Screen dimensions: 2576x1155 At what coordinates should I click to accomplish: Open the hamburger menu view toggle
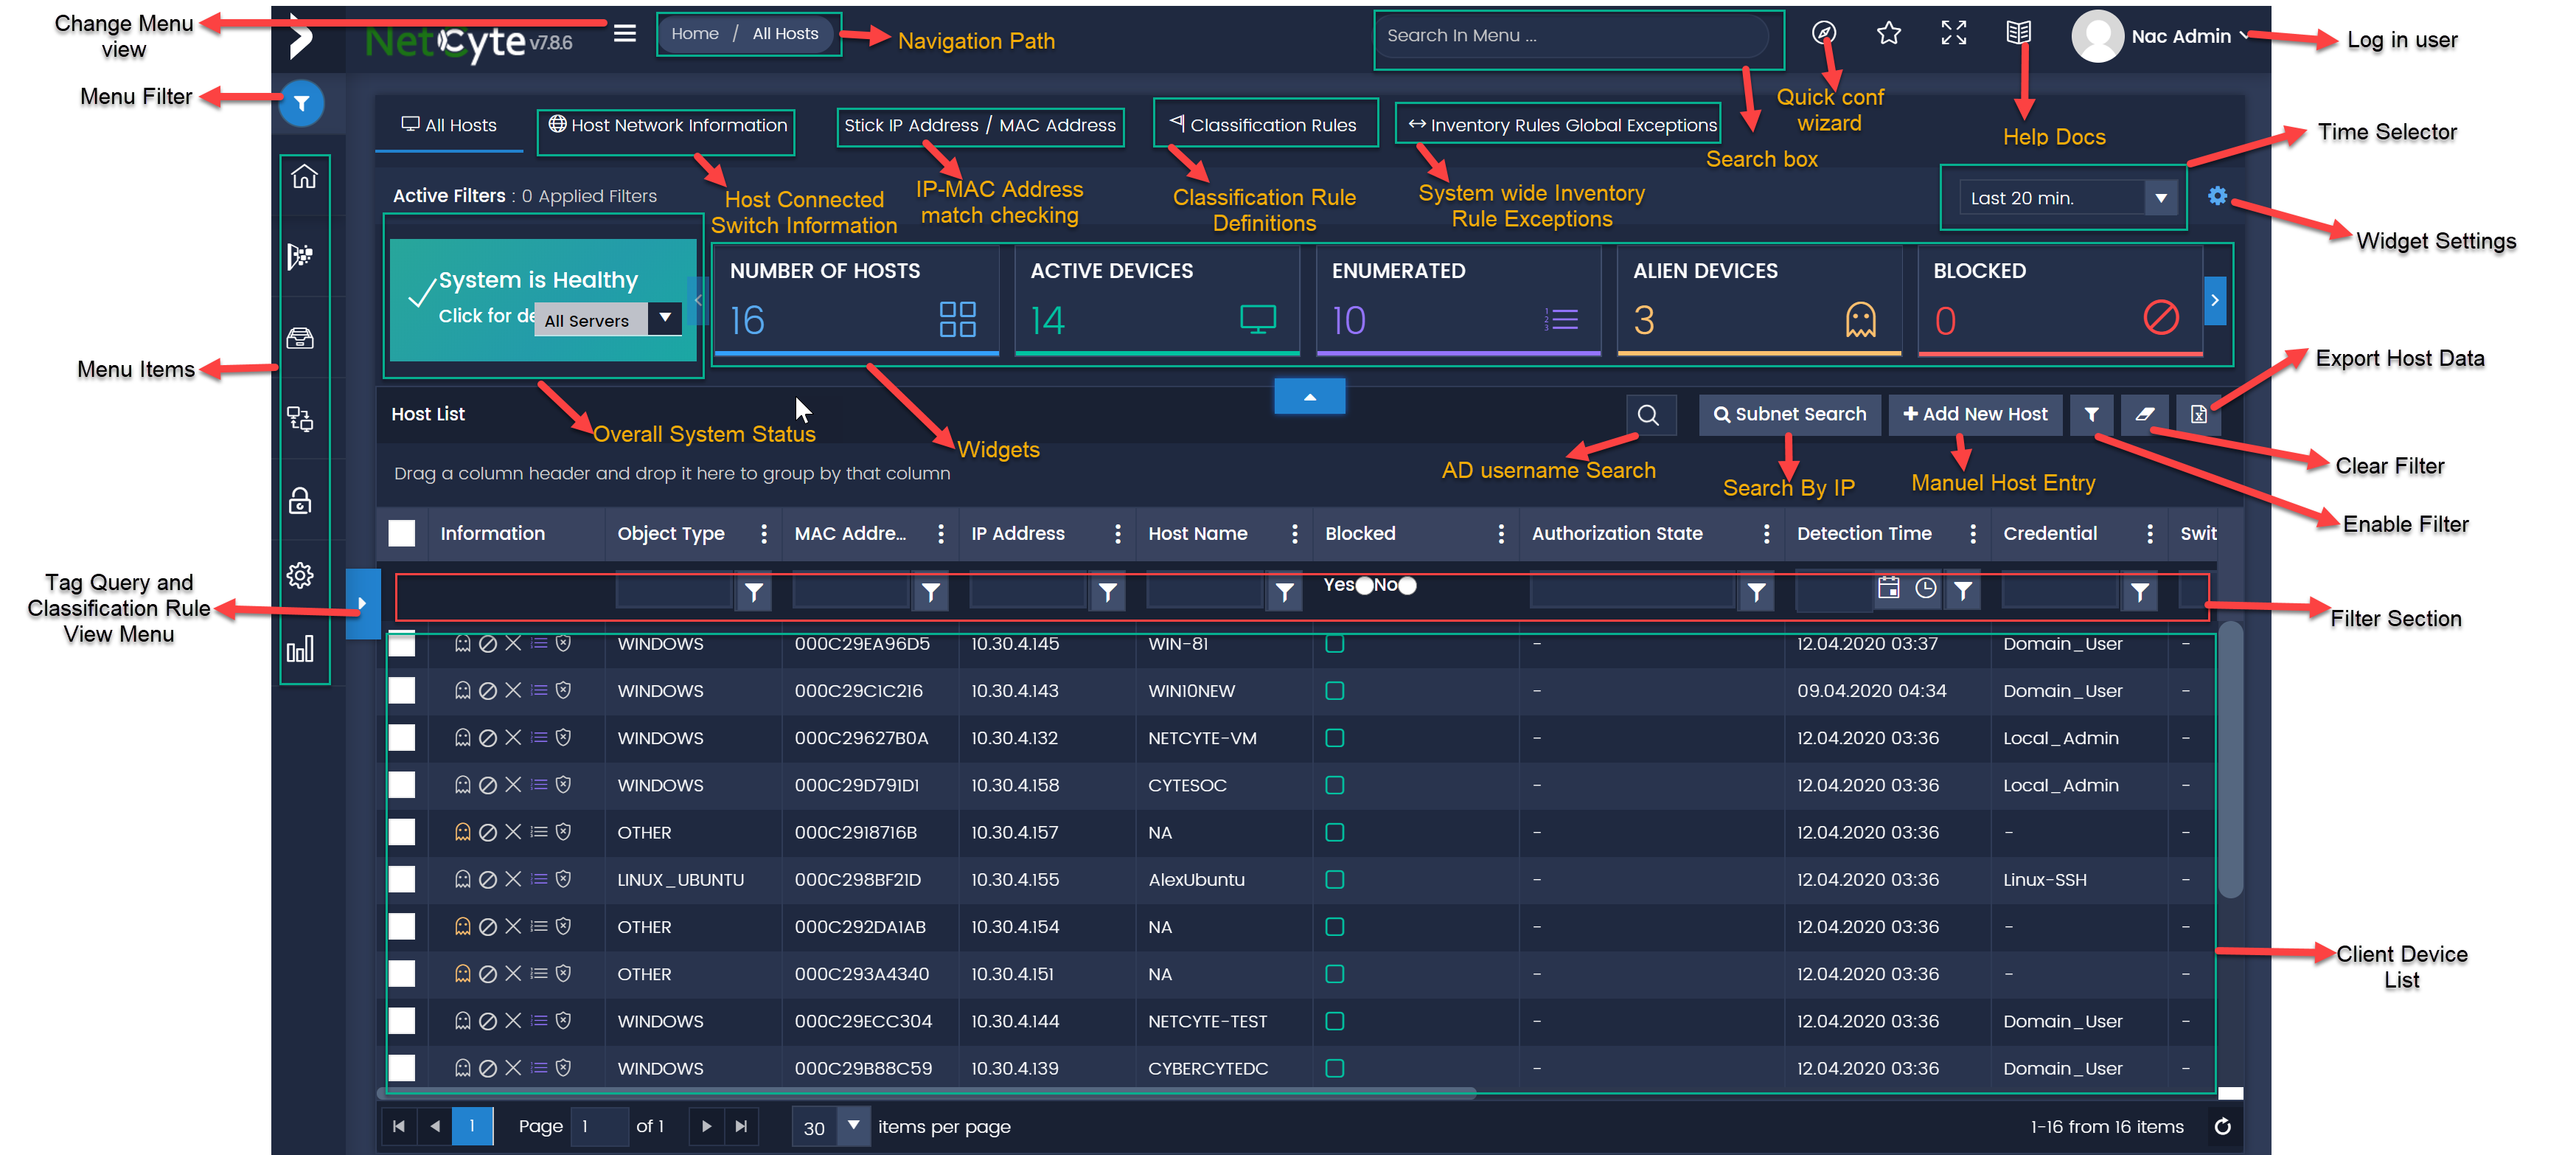tap(625, 34)
